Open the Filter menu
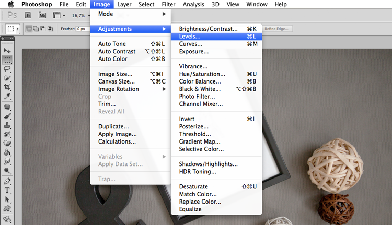This screenshot has width=392, height=225. [168, 4]
